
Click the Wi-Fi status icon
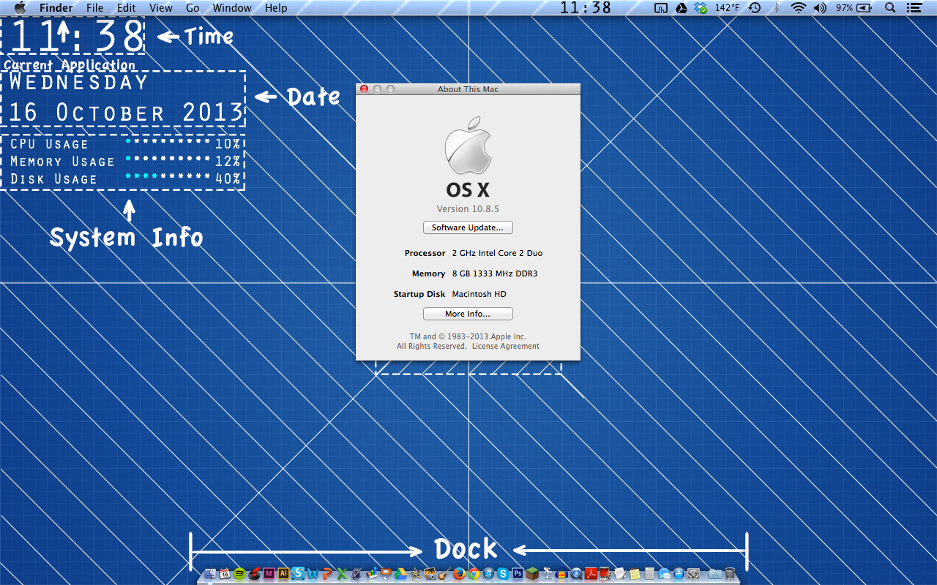tap(798, 8)
